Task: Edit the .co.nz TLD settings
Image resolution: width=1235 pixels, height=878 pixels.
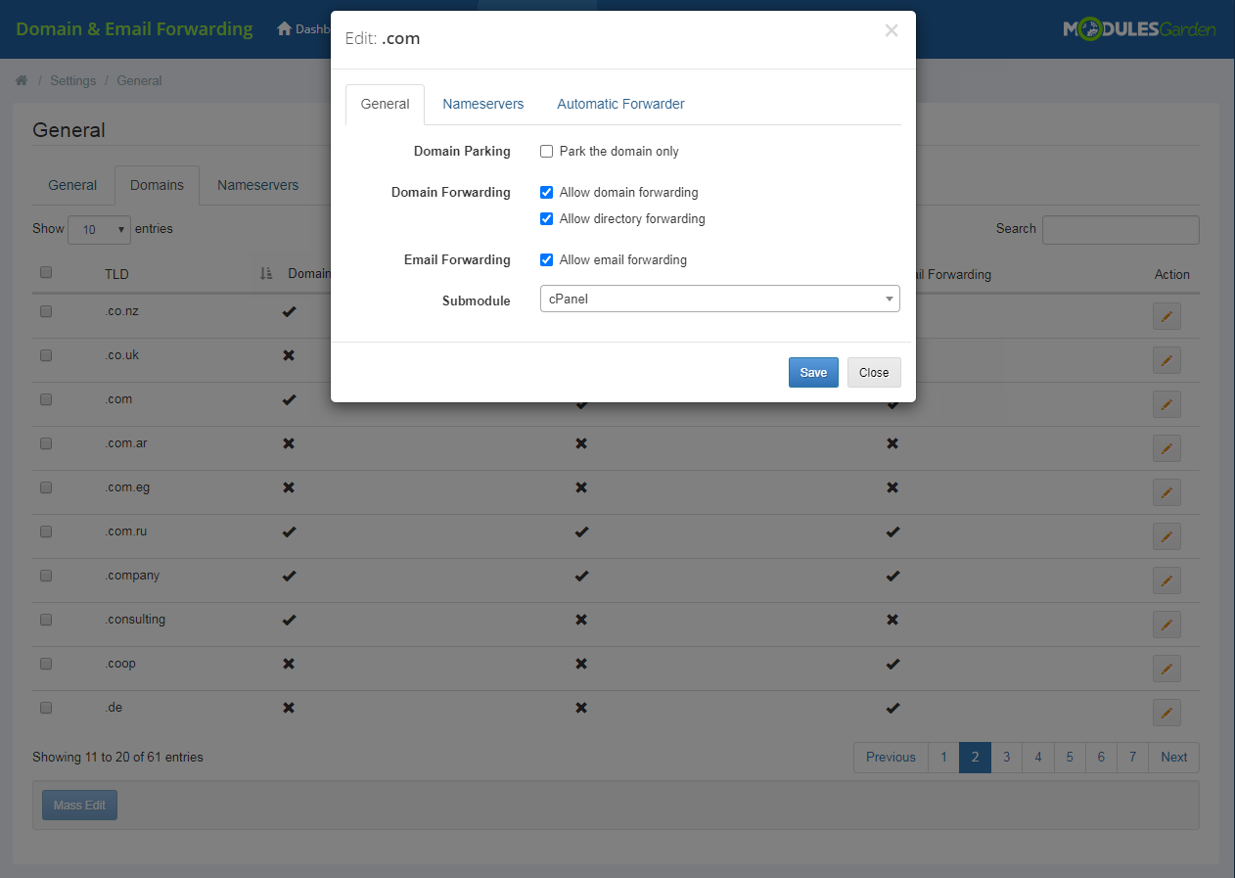Action: point(1166,316)
